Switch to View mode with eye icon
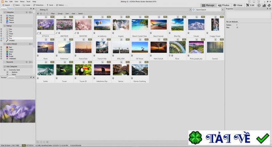This screenshot has width=272, height=147. click(238, 5)
